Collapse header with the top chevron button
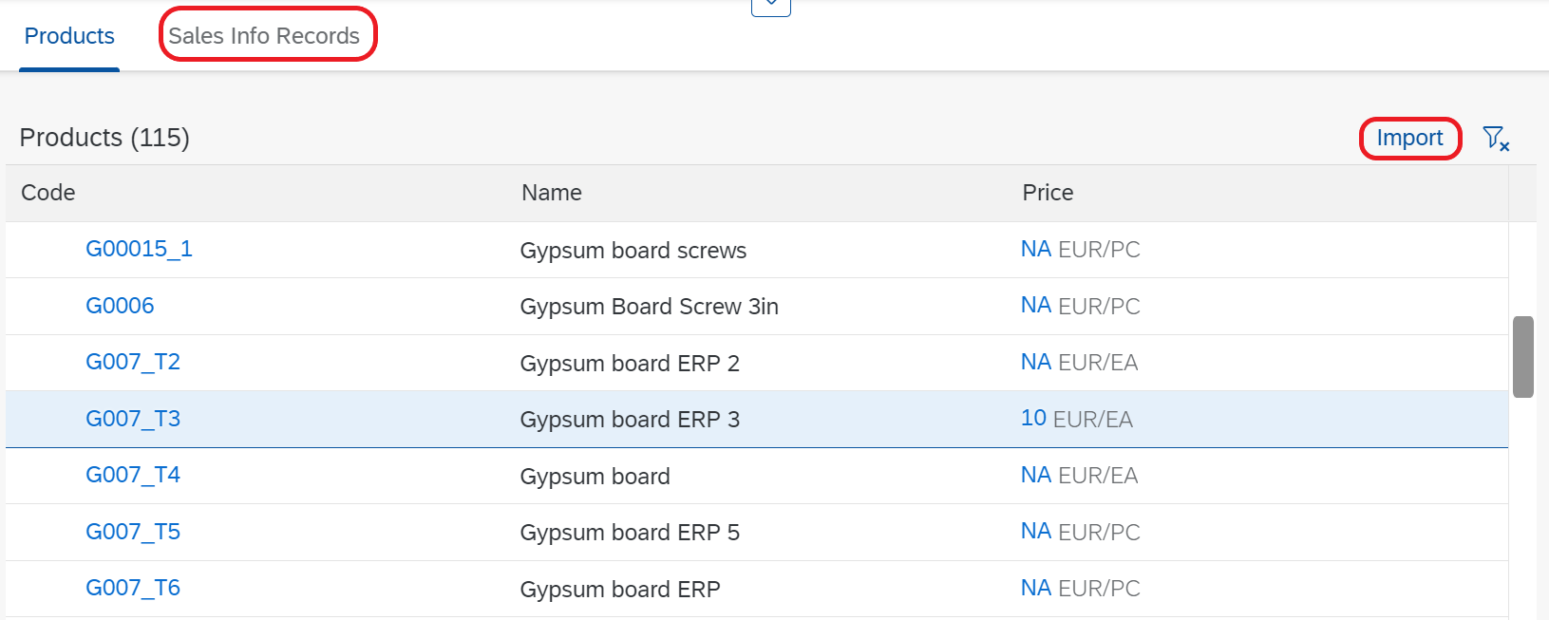This screenshot has height=620, width=1549. pyautogui.click(x=771, y=6)
